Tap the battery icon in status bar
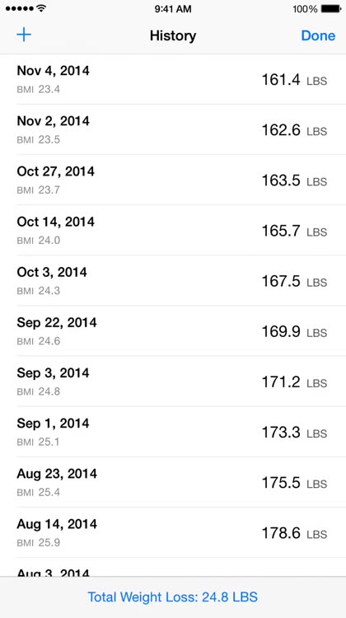 point(331,9)
